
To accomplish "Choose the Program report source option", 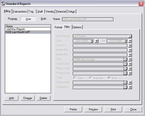I will [13, 19].
